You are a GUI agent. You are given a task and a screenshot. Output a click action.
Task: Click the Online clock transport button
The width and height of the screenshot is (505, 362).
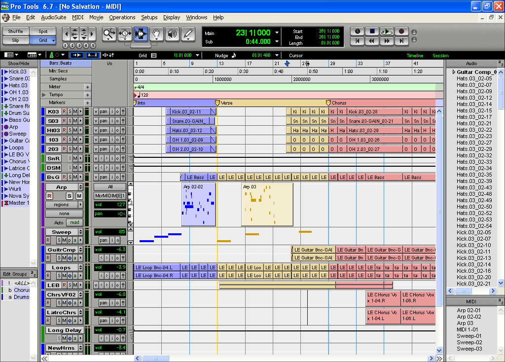(x=358, y=31)
